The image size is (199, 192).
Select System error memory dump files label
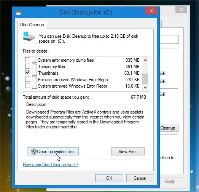click(66, 60)
